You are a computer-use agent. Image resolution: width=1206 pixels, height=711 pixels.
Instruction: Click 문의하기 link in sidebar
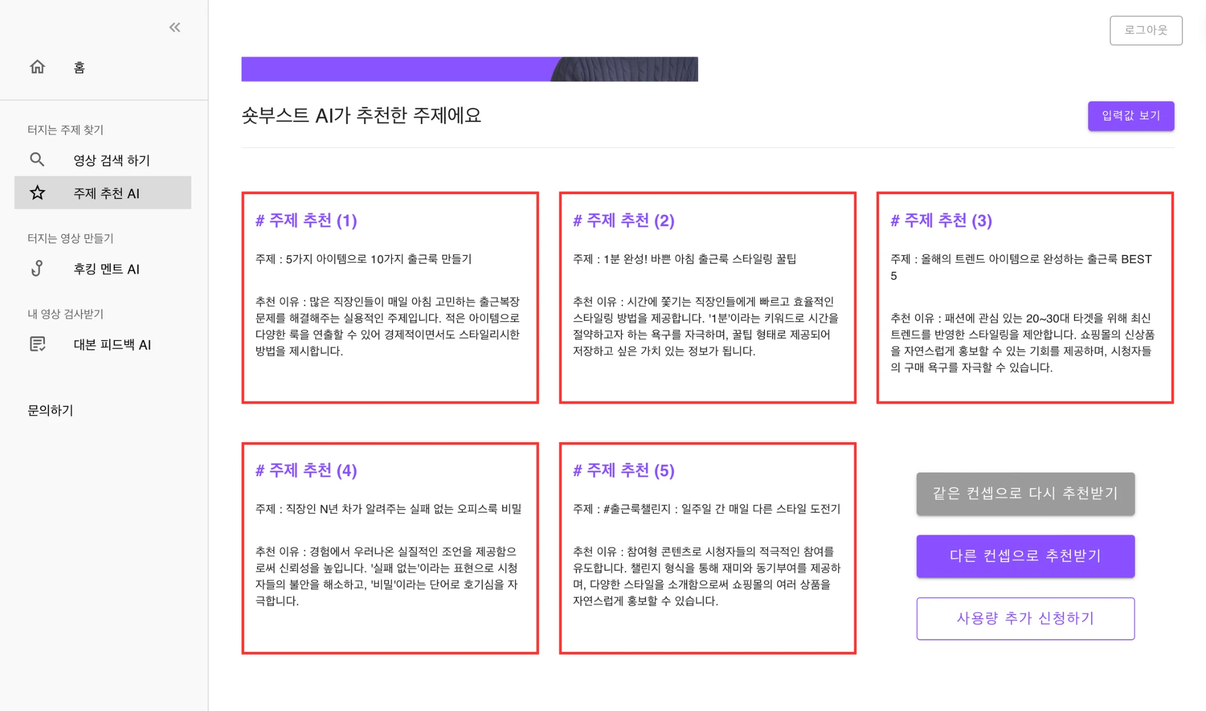[51, 410]
